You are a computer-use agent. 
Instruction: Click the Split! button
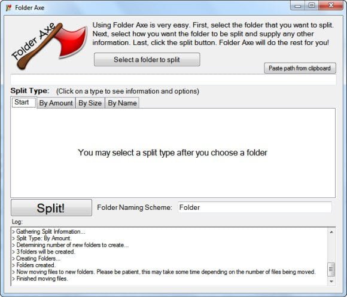coord(51,208)
